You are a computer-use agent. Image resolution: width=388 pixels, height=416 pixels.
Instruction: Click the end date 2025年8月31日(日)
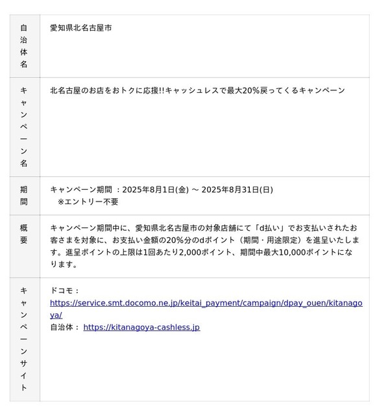click(237, 190)
